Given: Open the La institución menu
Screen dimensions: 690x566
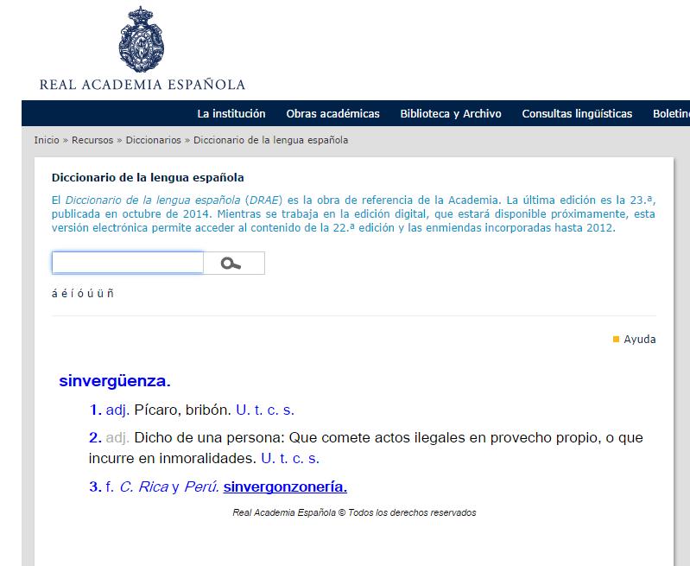Looking at the screenshot, I should [231, 114].
